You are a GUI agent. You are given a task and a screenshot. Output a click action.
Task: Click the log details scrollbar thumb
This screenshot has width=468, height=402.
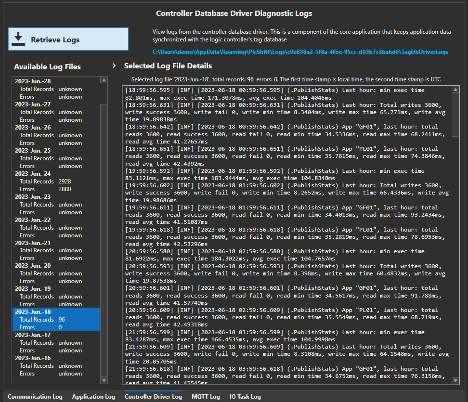coord(455,115)
